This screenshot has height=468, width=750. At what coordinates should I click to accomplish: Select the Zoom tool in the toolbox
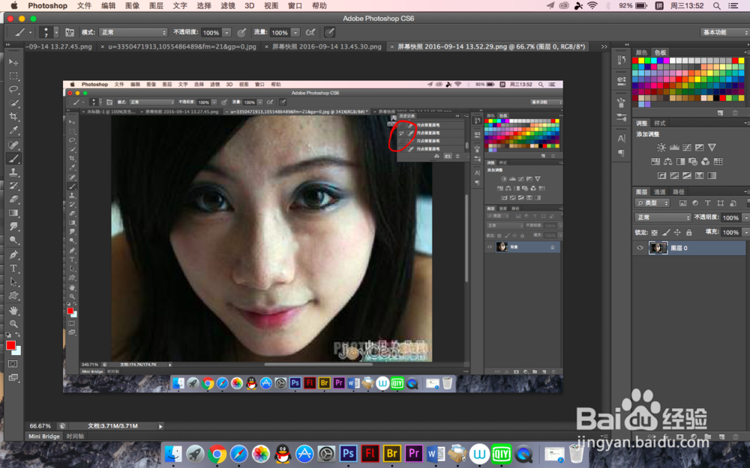pyautogui.click(x=13, y=323)
